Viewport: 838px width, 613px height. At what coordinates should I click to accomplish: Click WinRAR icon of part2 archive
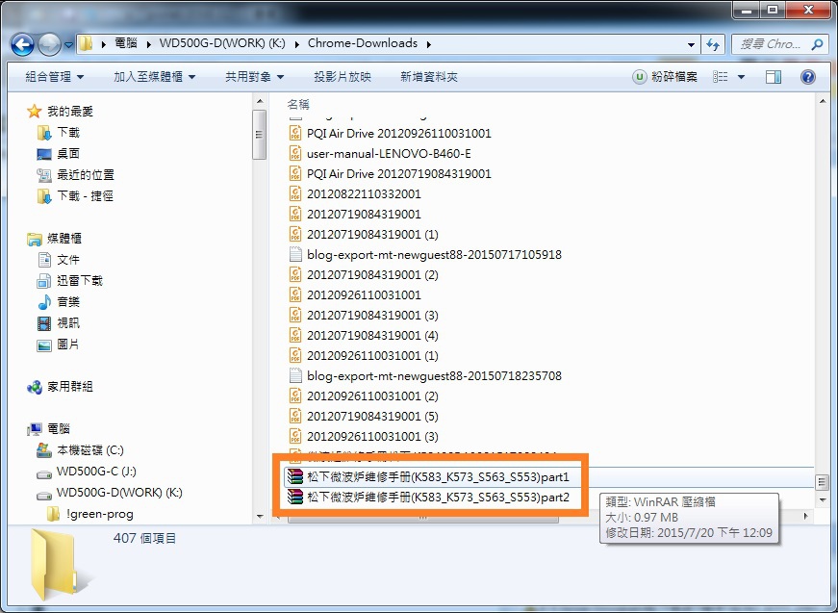(x=295, y=497)
